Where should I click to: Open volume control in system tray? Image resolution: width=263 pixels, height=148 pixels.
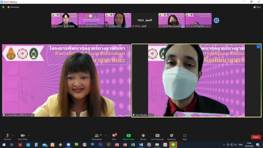236,145
